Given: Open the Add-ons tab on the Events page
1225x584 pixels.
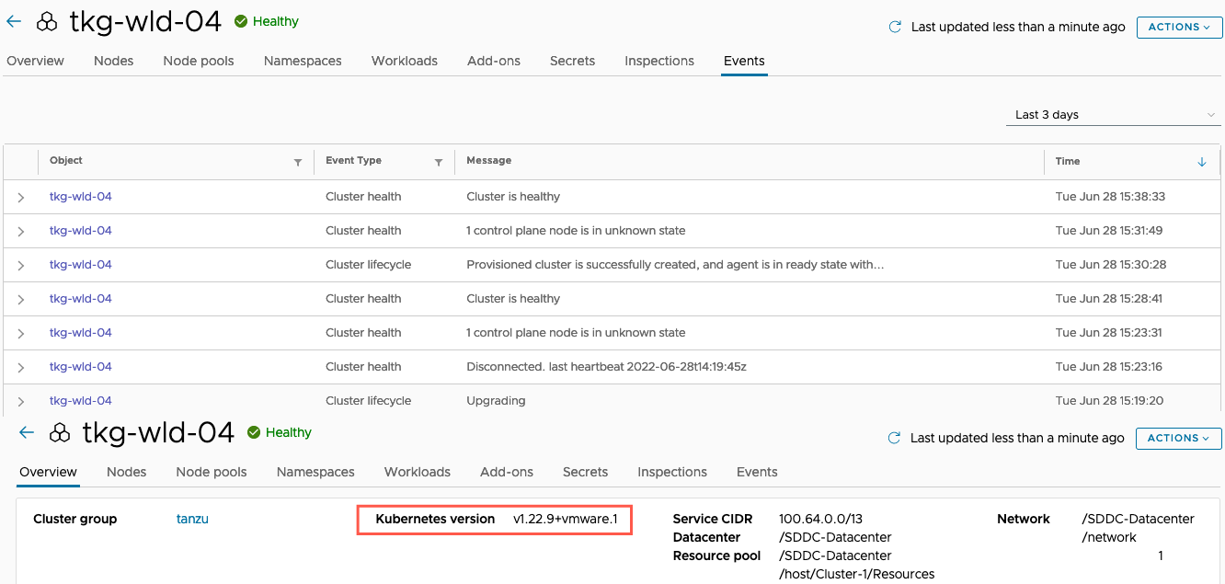Looking at the screenshot, I should [x=494, y=61].
